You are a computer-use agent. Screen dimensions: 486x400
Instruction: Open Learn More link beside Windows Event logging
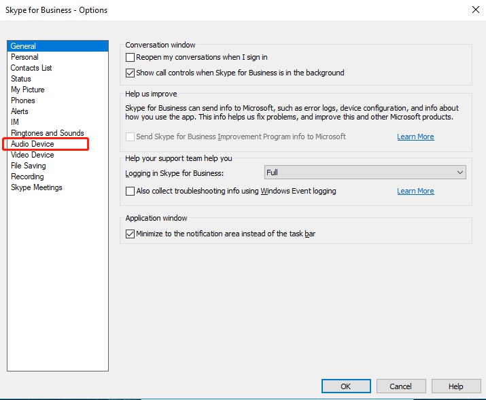point(415,191)
